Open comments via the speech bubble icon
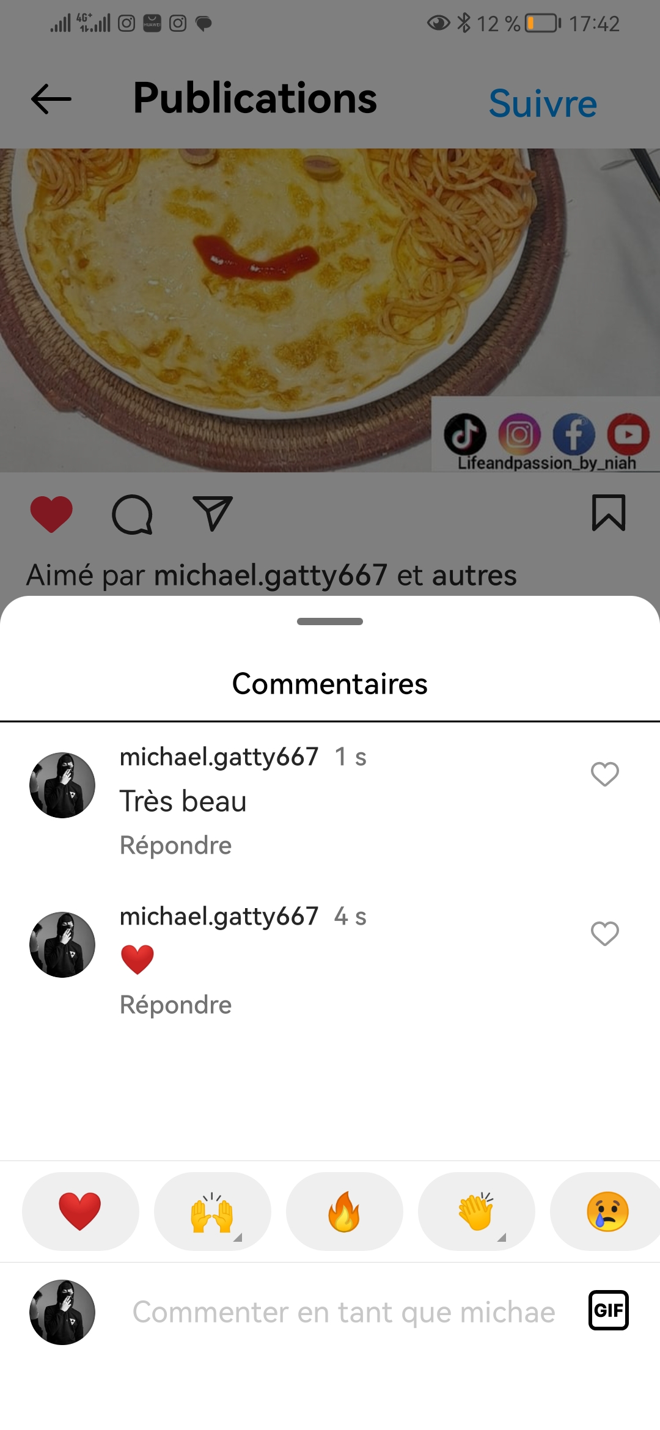 pyautogui.click(x=132, y=514)
